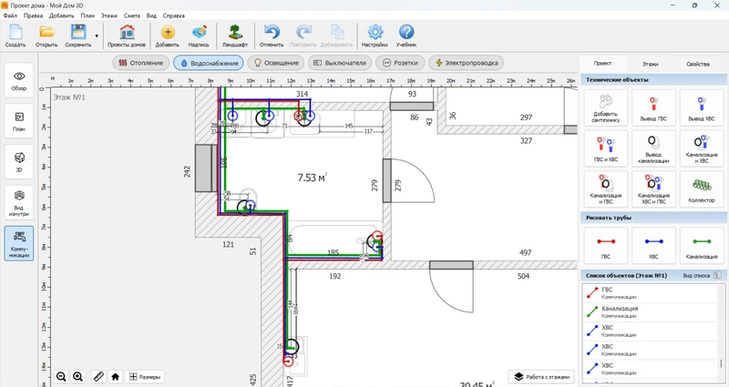The height and width of the screenshot is (387, 729).
Task: Draw a green Канализация pipe
Action: (702, 245)
